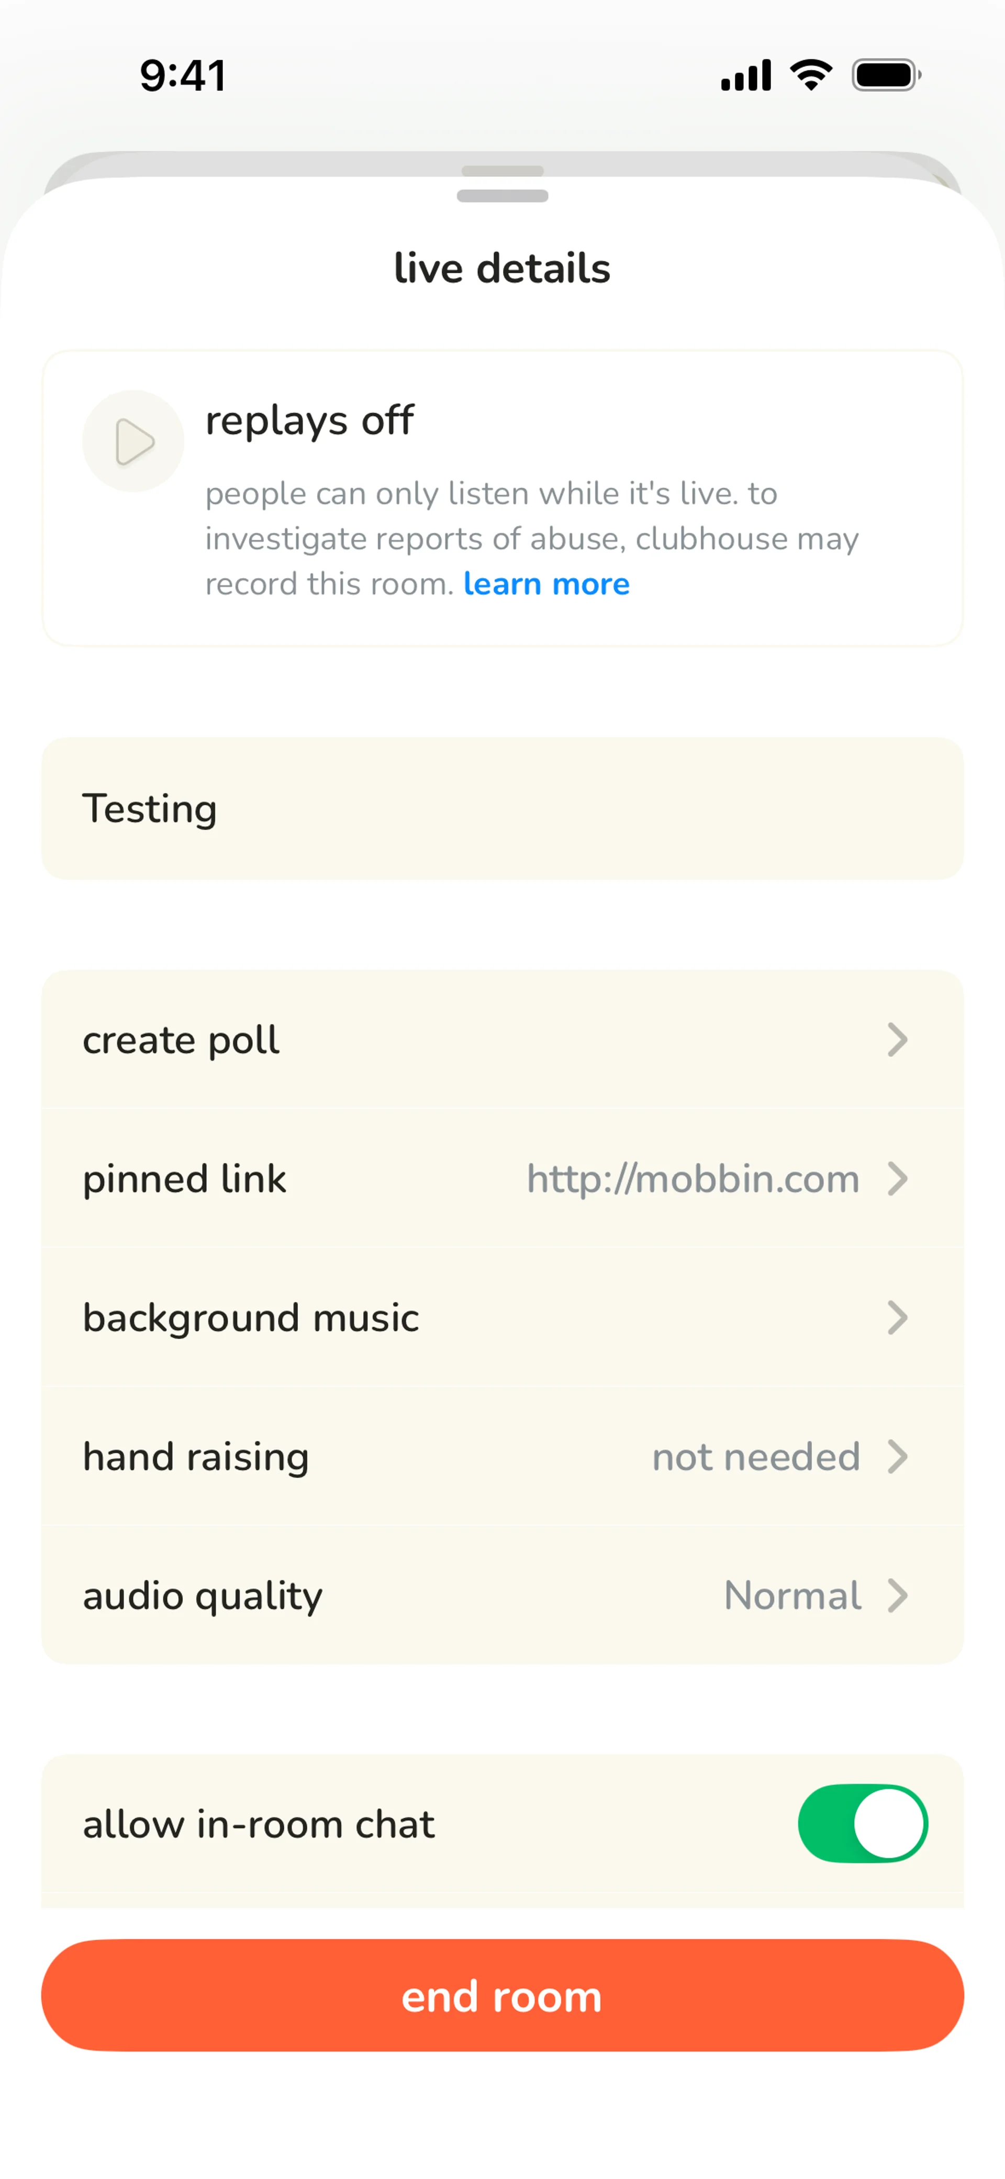Tap the sheet drag handle
The height and width of the screenshot is (2179, 1005).
502,195
